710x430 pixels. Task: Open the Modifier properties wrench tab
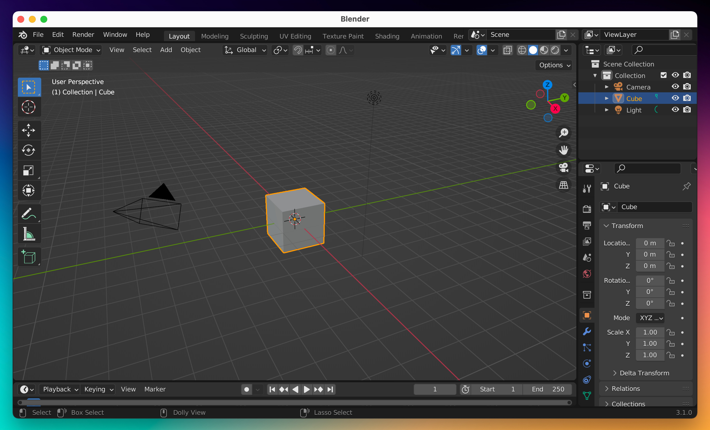click(587, 331)
